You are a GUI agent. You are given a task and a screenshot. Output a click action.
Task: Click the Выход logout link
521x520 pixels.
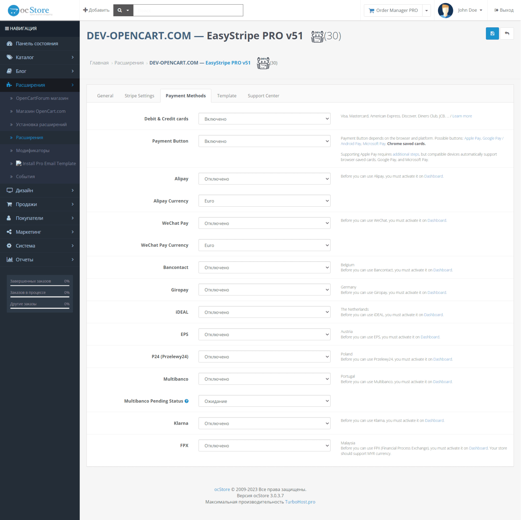click(504, 10)
